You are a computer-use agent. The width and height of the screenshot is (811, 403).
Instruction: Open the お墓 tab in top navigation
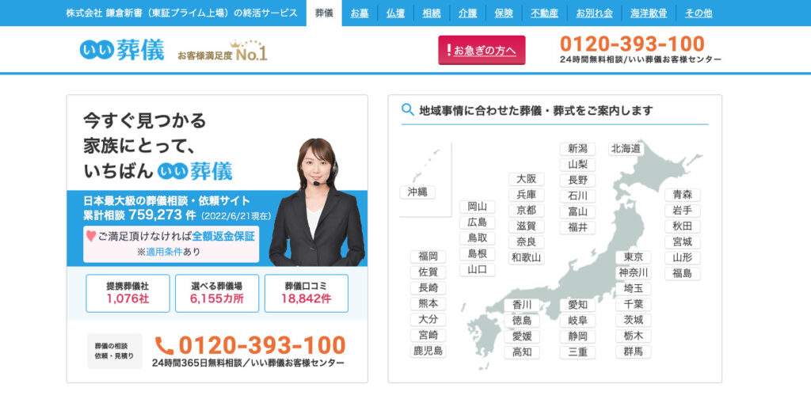point(360,13)
